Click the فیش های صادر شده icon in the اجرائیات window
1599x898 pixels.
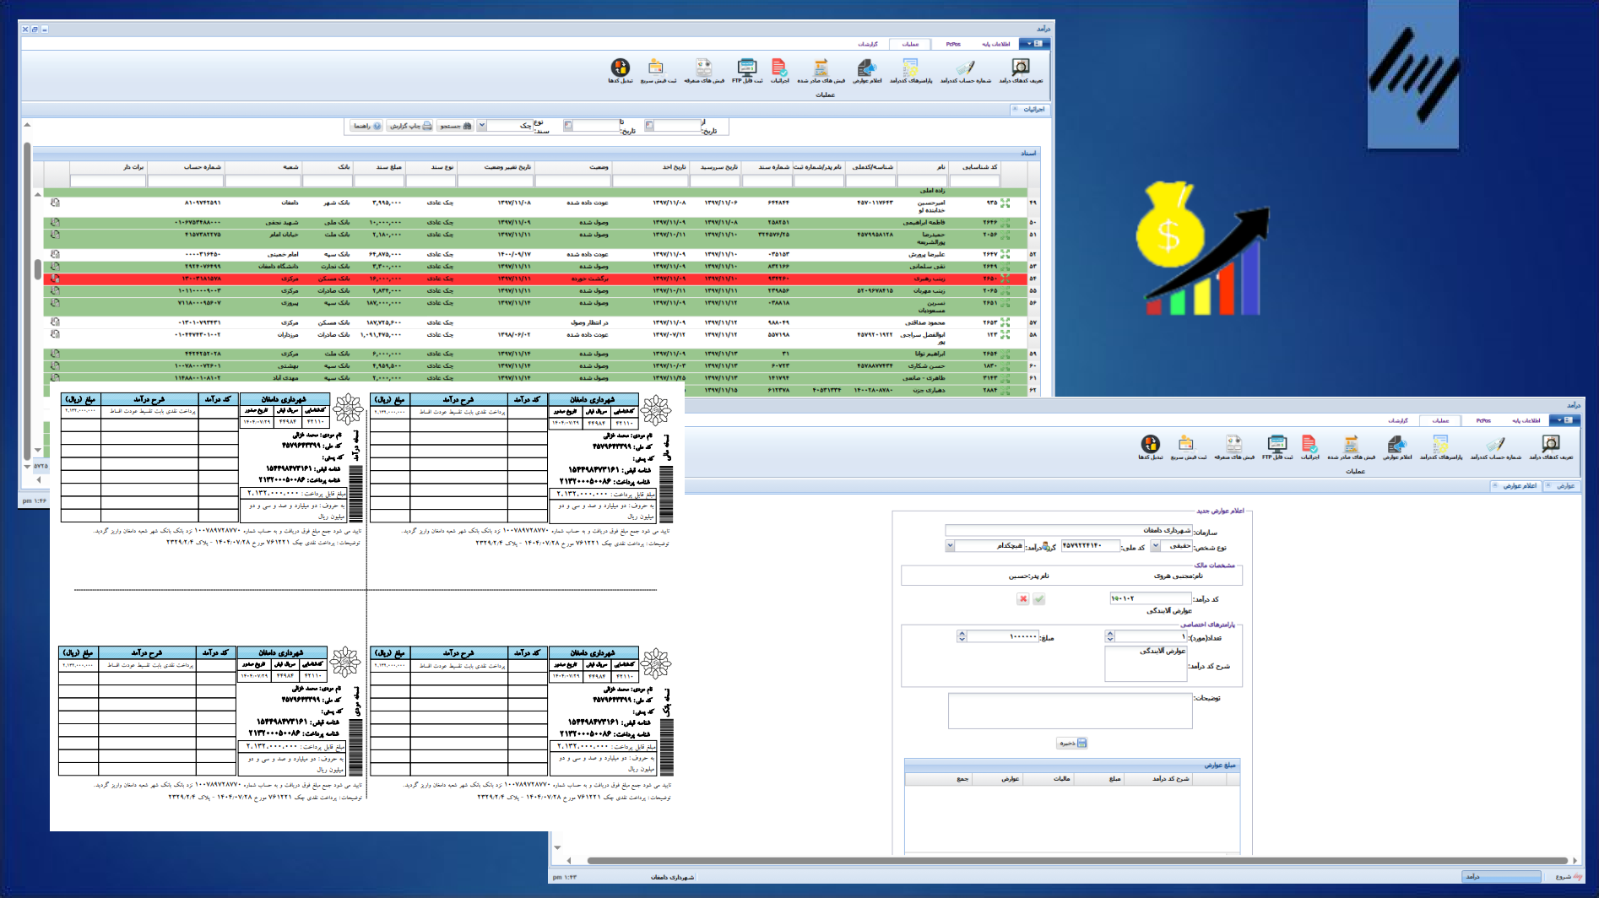click(821, 69)
